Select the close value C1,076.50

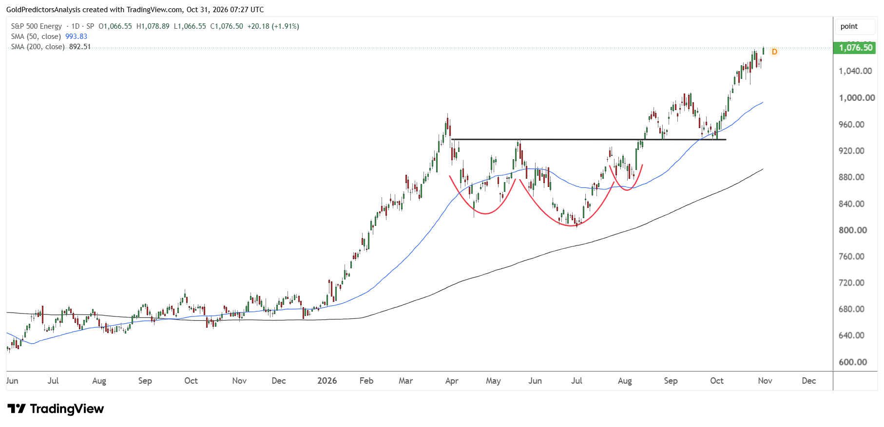click(x=227, y=26)
